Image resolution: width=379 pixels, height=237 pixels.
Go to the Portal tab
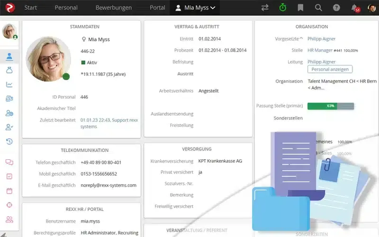click(157, 8)
